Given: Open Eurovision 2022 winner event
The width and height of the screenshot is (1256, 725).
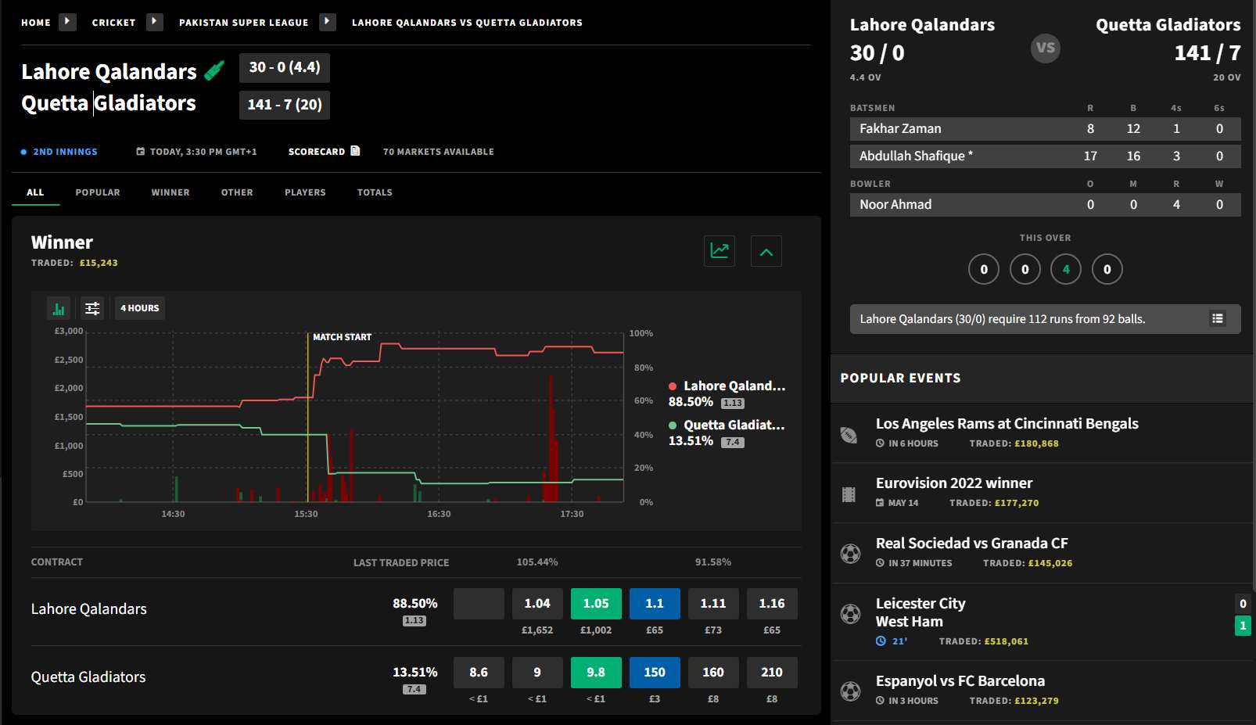Looking at the screenshot, I should (x=954, y=483).
